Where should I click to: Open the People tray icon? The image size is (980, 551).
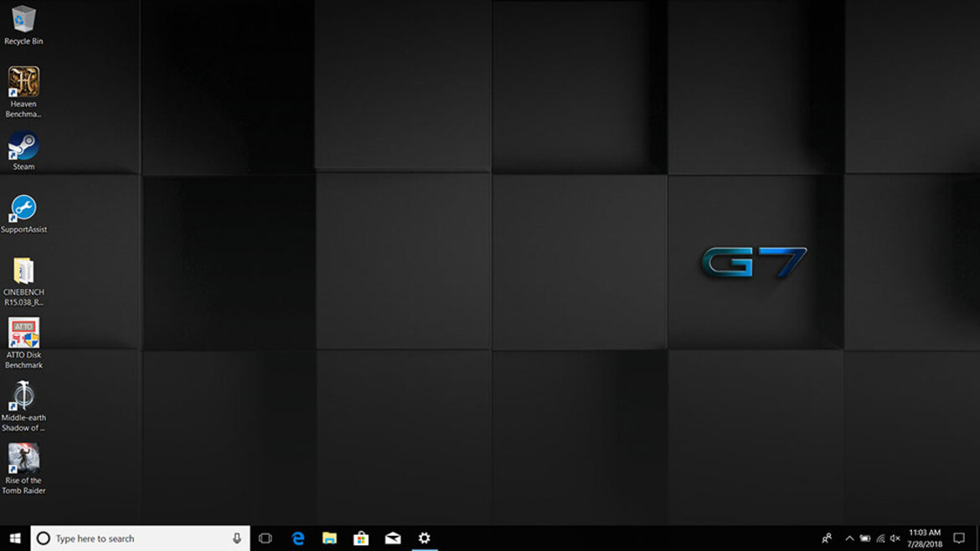(827, 538)
